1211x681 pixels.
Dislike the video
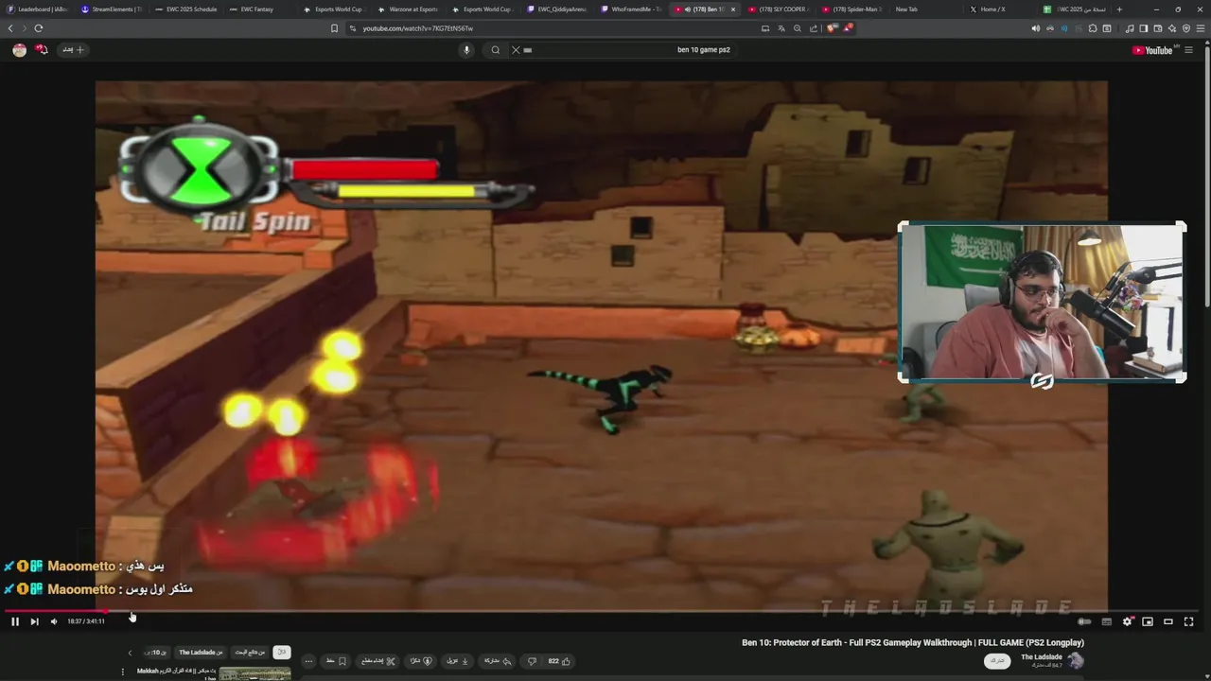(x=532, y=661)
